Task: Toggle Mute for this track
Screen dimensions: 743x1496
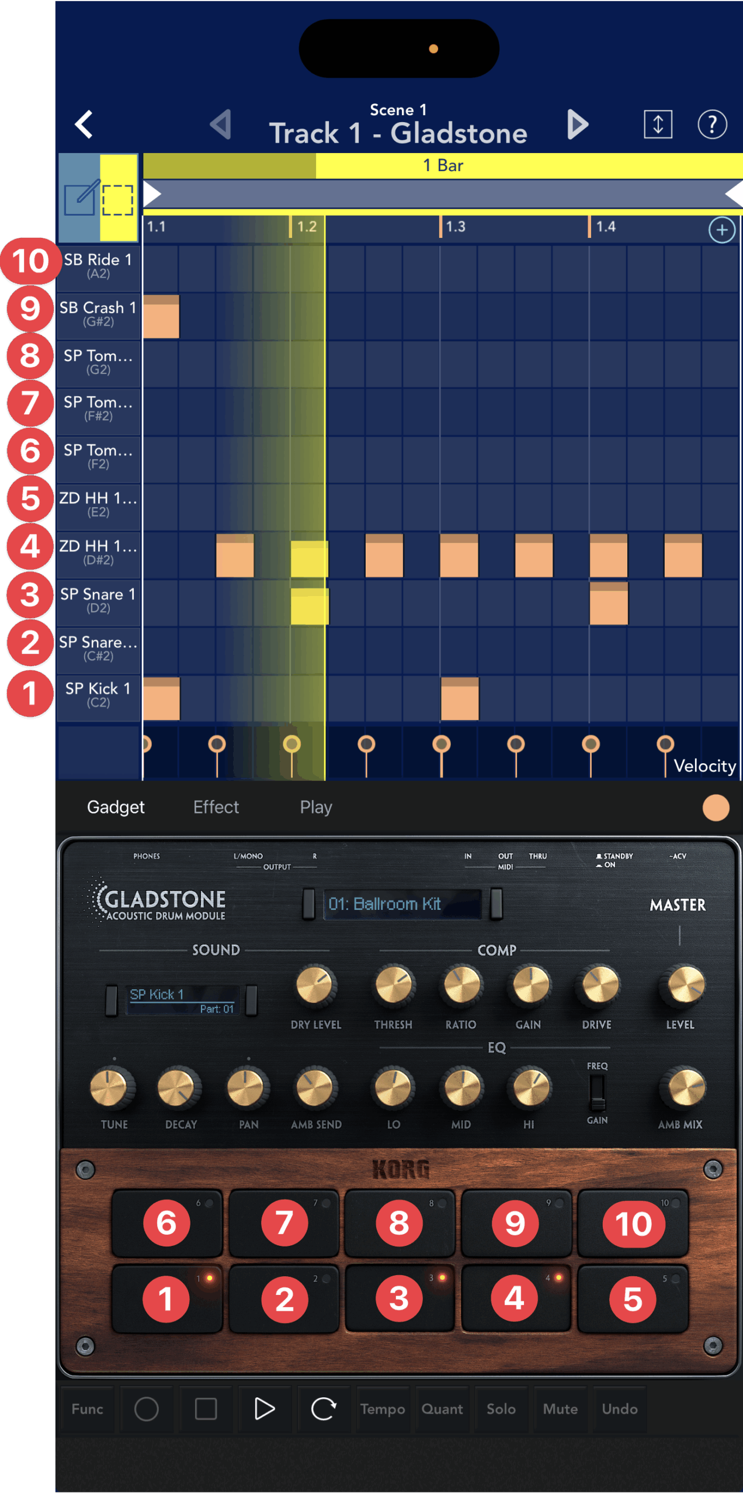Action: tap(560, 1409)
